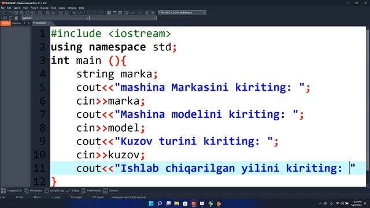Open the Debug bottom panel tab
Image resolution: width=370 pixels, height=208 pixels.
(73, 191)
